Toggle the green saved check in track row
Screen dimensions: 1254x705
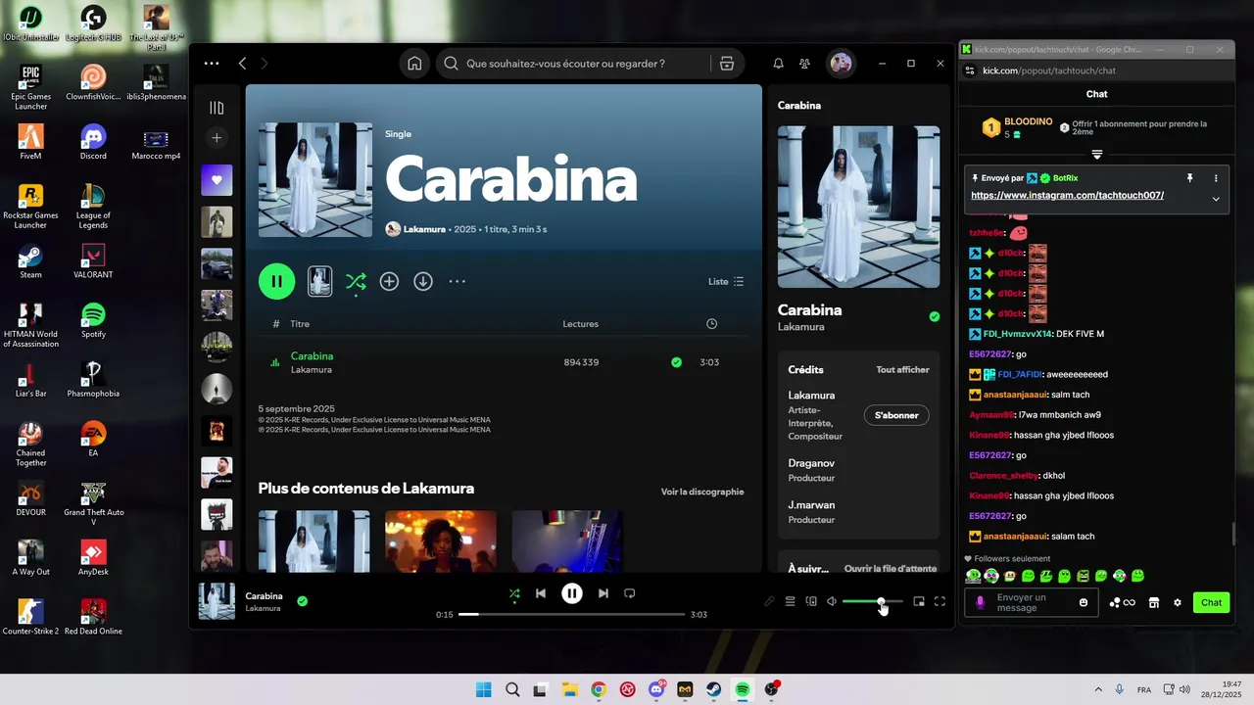(x=676, y=362)
